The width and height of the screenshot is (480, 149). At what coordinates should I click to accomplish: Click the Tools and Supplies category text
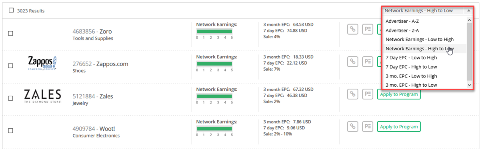pyautogui.click(x=93, y=38)
